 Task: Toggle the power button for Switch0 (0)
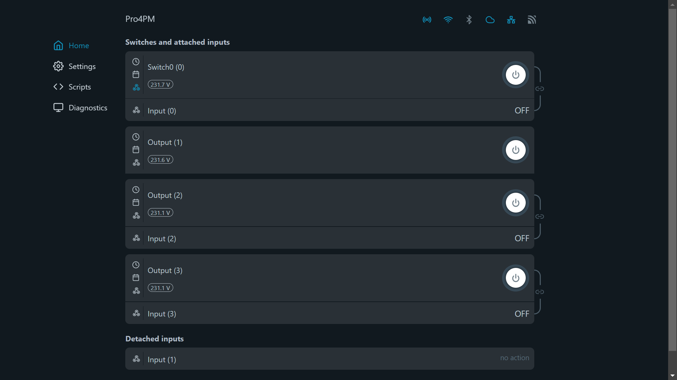(x=515, y=74)
